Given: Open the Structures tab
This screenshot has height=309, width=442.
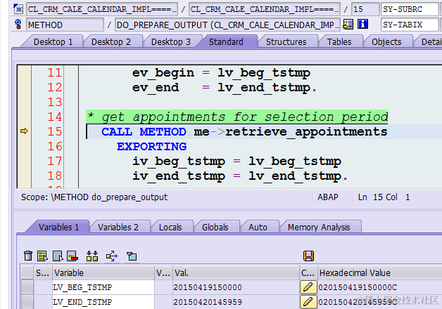Looking at the screenshot, I should pos(286,42).
